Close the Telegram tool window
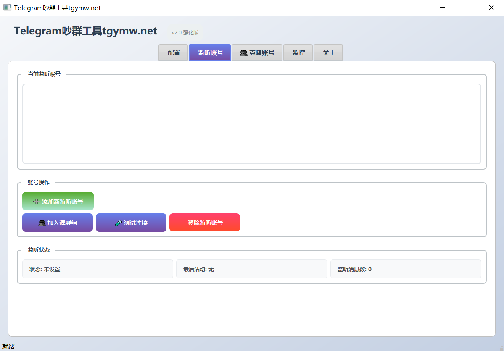This screenshot has width=504, height=351. tap(491, 8)
